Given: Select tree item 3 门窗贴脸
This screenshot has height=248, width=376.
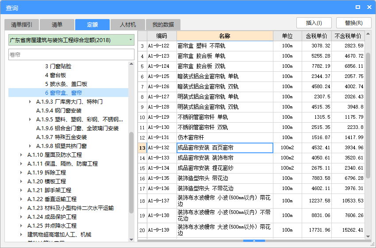Looking at the screenshot, I should (58, 66).
